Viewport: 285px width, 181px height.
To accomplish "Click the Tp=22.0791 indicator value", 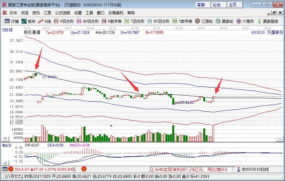I will pyautogui.click(x=55, y=33).
